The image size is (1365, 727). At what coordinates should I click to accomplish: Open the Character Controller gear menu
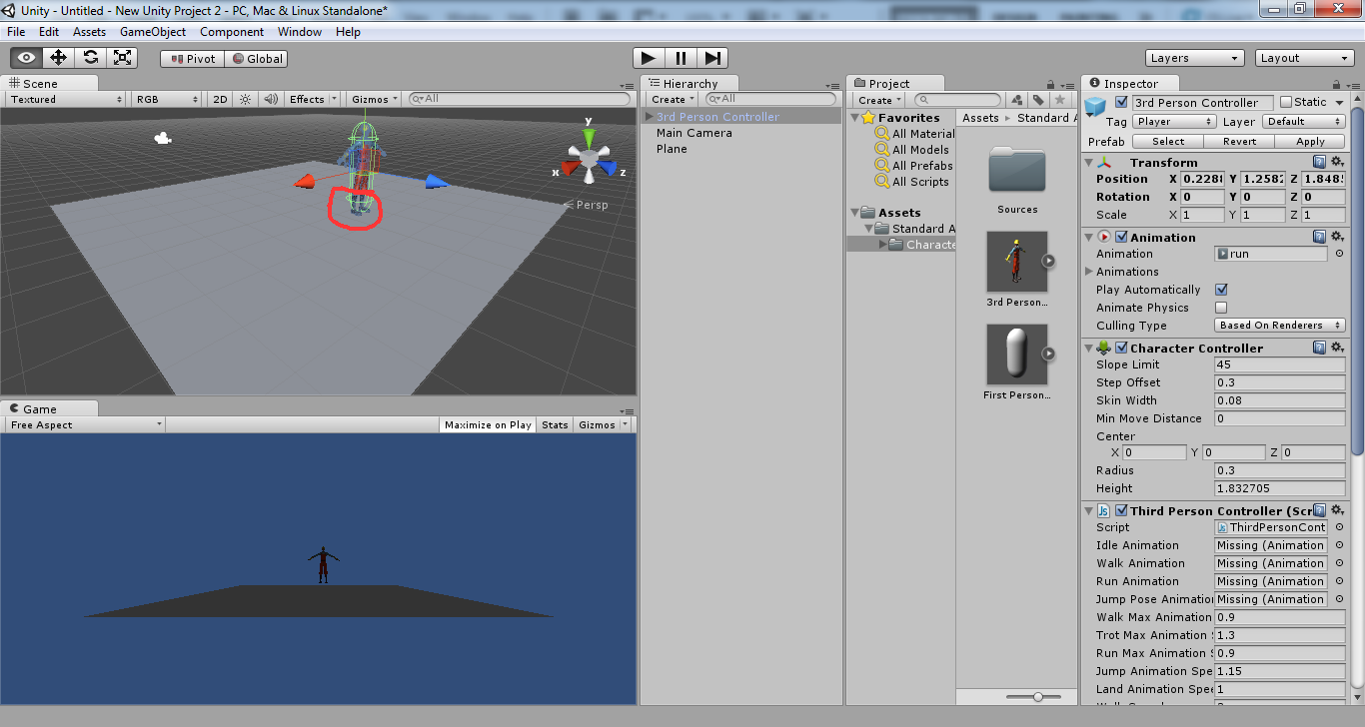tap(1337, 348)
